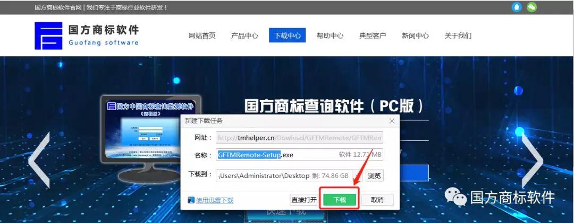Go to 关于我们 page
Viewport: 574px width, 223px height.
[x=458, y=35]
